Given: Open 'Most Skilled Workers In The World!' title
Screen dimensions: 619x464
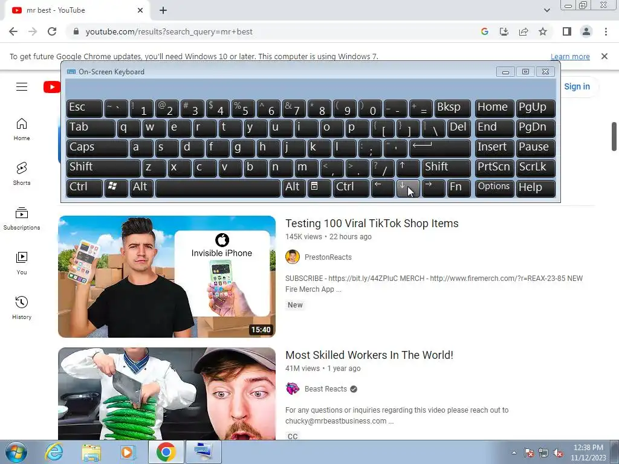Looking at the screenshot, I should pyautogui.click(x=369, y=355).
